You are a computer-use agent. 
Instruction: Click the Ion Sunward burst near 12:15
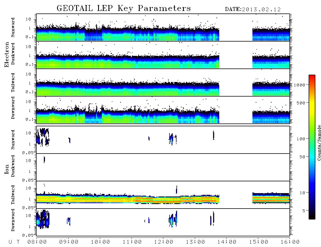click(x=171, y=139)
